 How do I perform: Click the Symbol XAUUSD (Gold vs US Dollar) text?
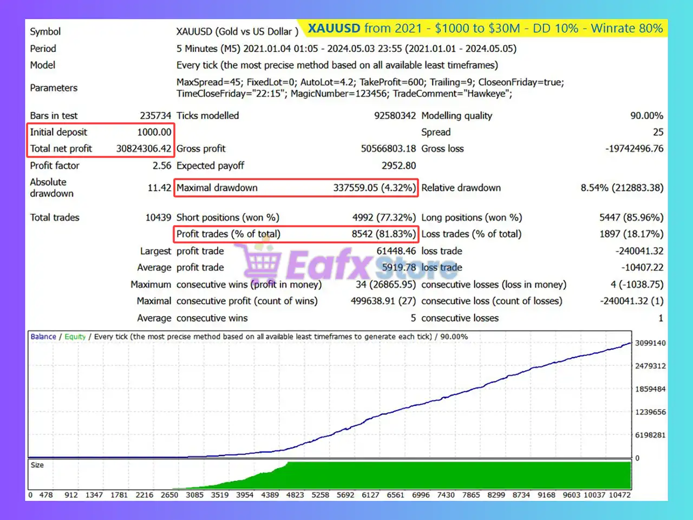(237, 32)
